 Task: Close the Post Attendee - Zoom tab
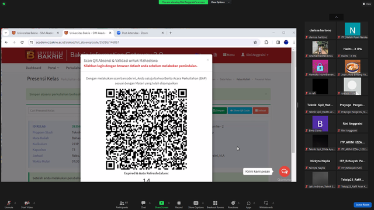click(x=162, y=33)
